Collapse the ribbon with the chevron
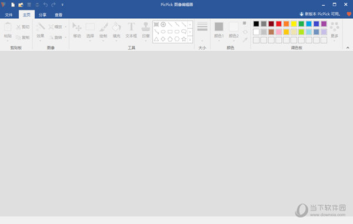The image size is (353, 224). [x=348, y=48]
